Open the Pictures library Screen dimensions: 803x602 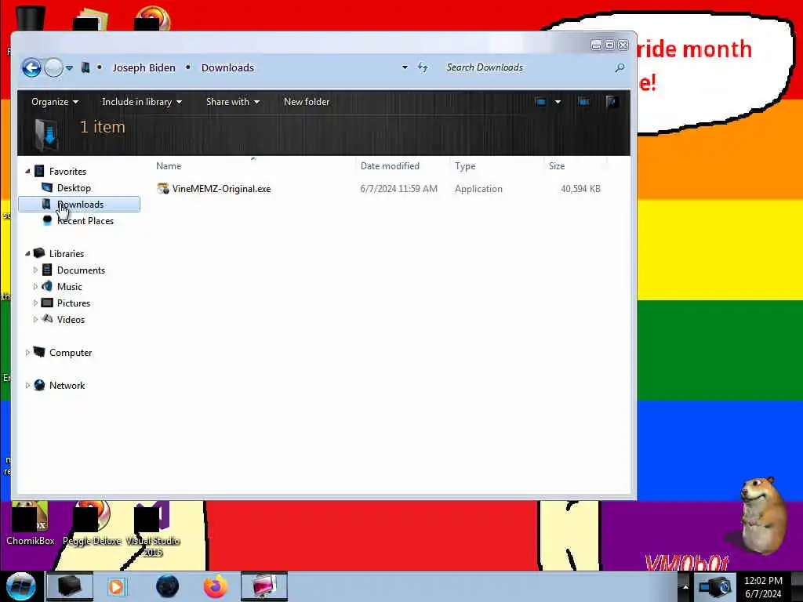point(74,303)
